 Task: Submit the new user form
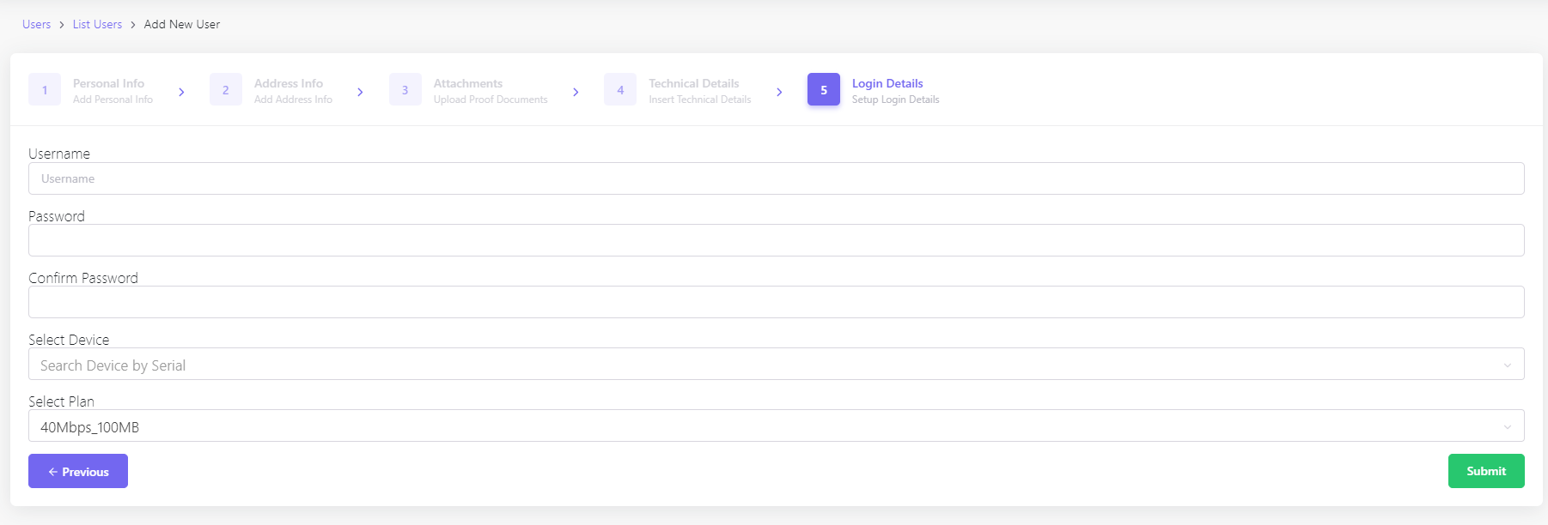(1486, 471)
